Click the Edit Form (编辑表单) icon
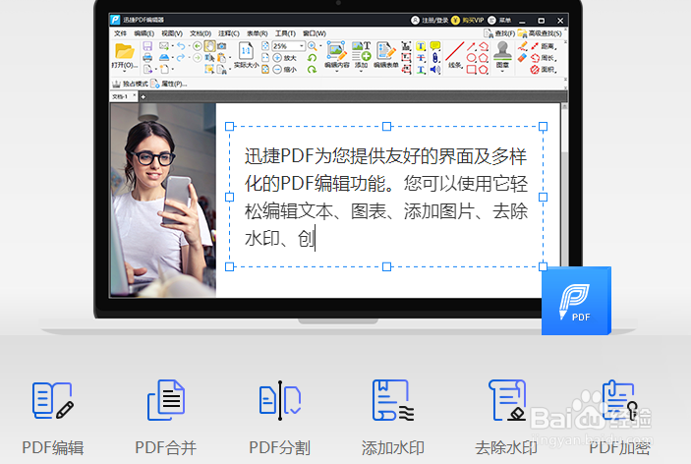Image resolution: width=691 pixels, height=464 pixels. tap(386, 51)
